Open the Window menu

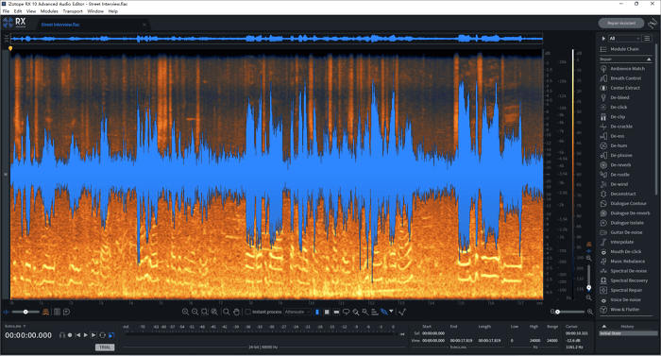pyautogui.click(x=95, y=11)
